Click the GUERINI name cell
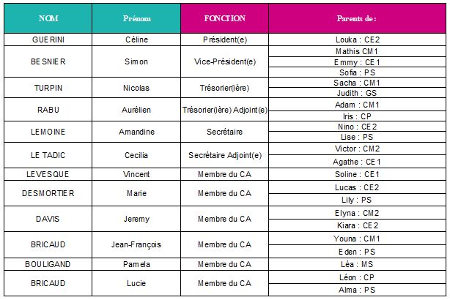This screenshot has width=450, height=300. 48,40
